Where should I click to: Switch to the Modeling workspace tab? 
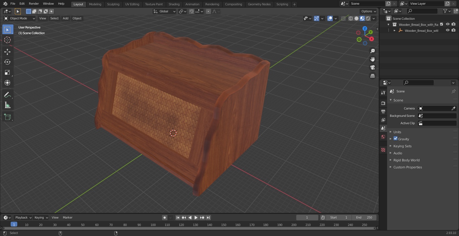[x=95, y=4]
